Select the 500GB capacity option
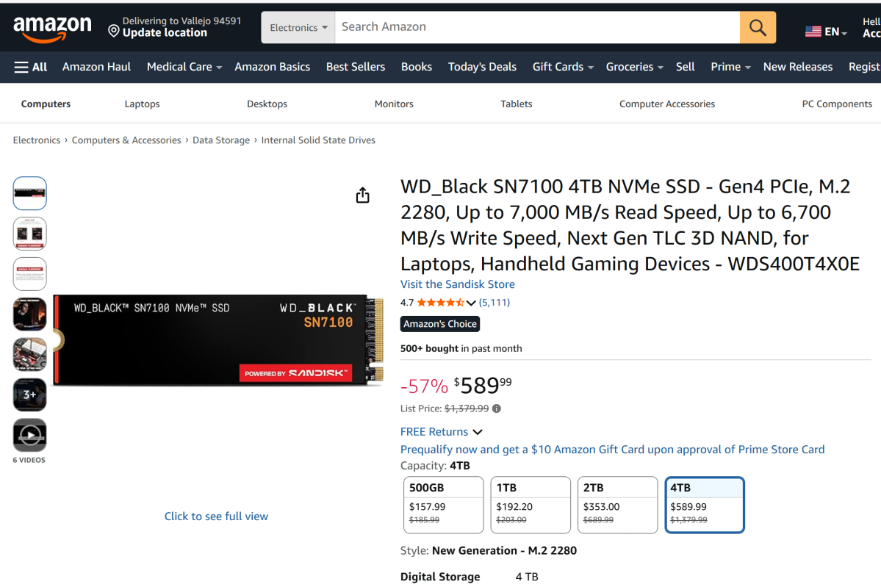881x587 pixels. point(444,505)
